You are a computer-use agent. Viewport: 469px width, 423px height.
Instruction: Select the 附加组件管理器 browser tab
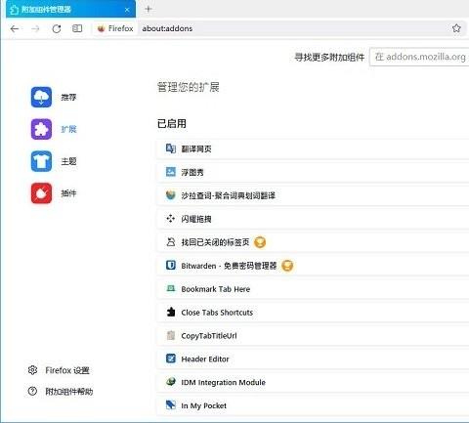pos(70,9)
